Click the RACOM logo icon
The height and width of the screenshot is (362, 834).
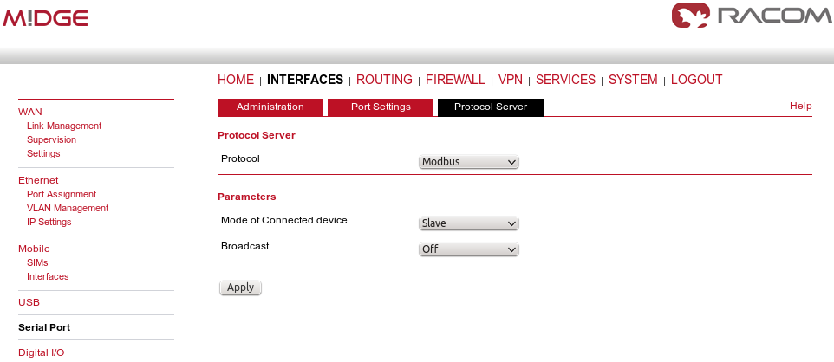(691, 16)
